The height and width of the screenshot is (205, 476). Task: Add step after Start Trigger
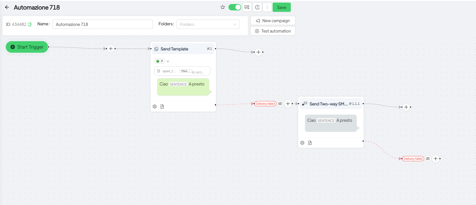111,49
